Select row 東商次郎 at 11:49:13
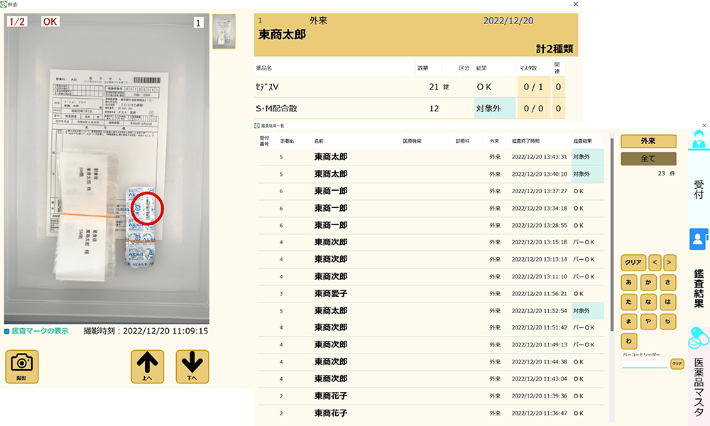Image resolution: width=710 pixels, height=426 pixels. (x=431, y=345)
